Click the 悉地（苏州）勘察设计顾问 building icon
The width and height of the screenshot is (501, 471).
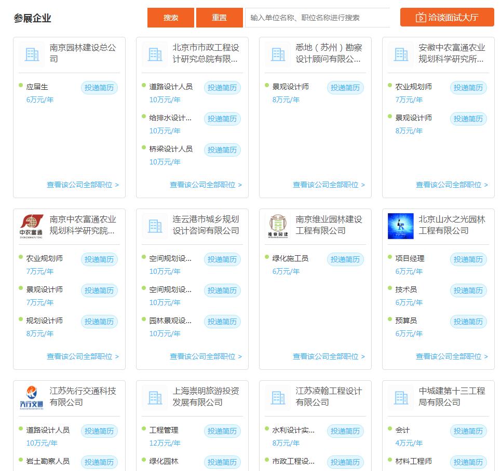click(x=278, y=54)
